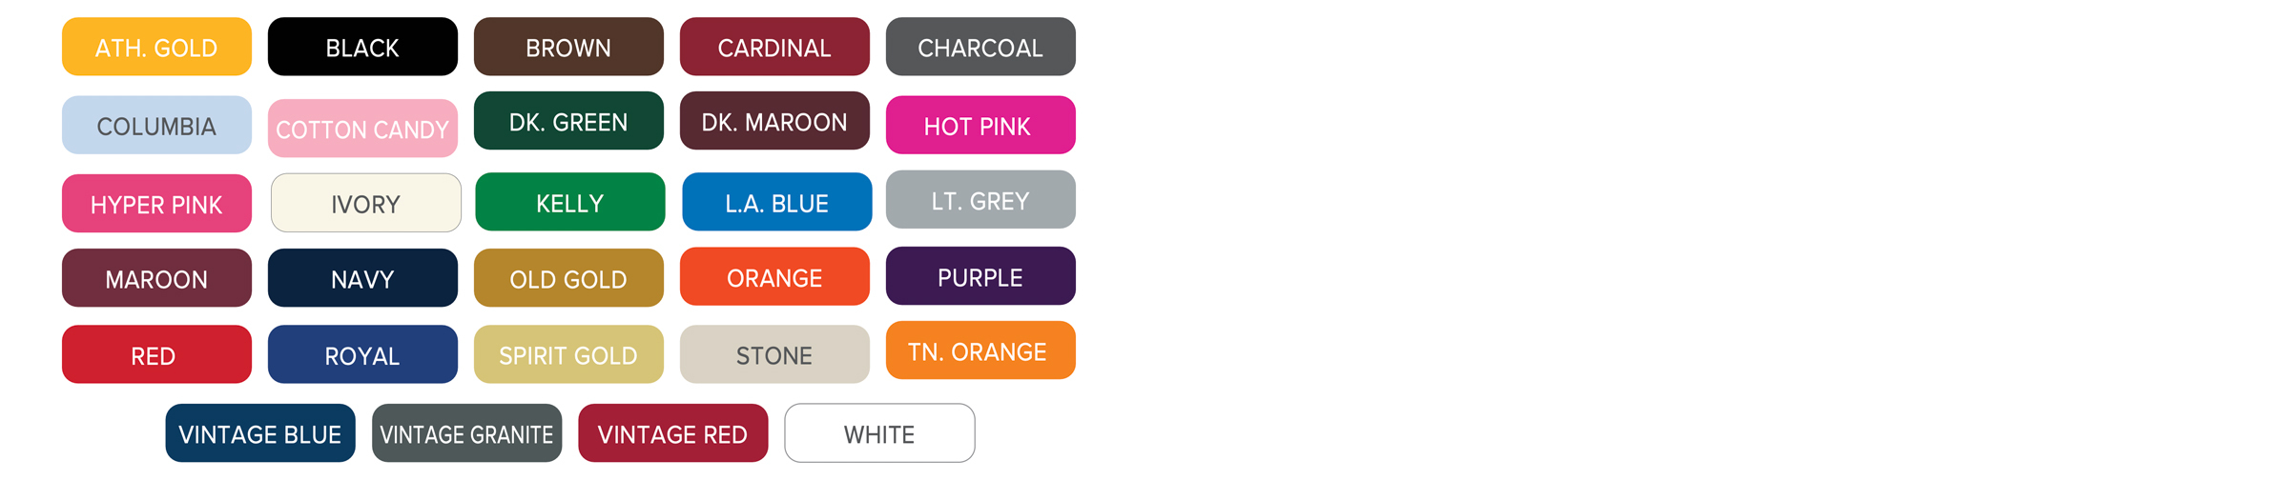Image resolution: width=2289 pixels, height=480 pixels.
Task: Choose the Black color swatch
Action: (362, 47)
